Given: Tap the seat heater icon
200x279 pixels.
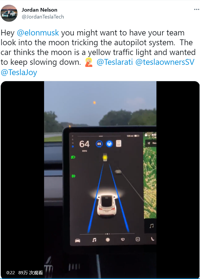Looking at the screenshot, I should click(152, 239).
